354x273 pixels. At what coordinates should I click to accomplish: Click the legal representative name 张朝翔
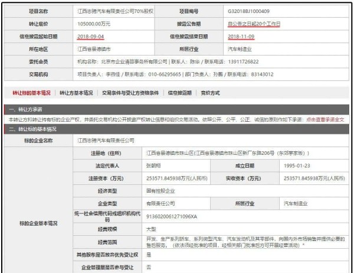tap(153, 166)
